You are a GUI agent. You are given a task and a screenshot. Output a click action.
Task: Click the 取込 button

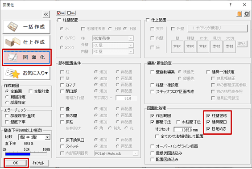point(242,44)
